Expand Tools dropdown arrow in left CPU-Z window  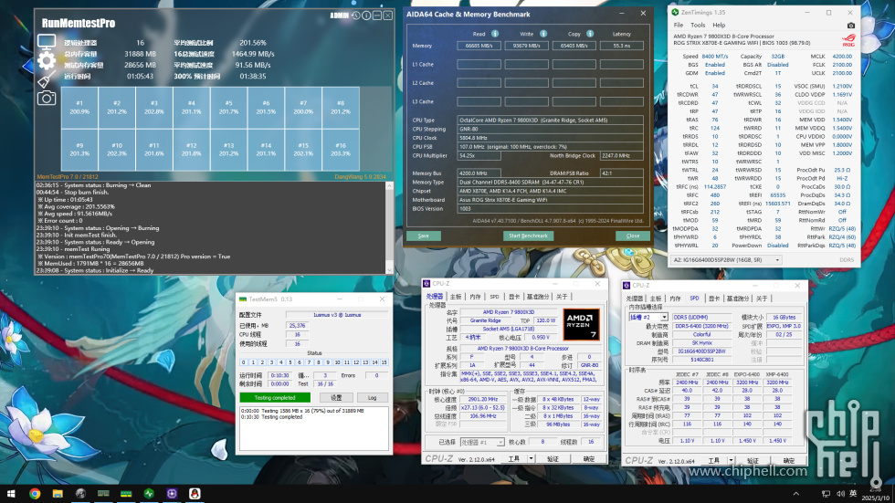(x=531, y=458)
